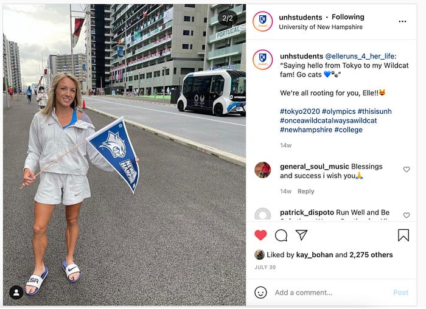Like patrick_dispoto's comment heart

click(x=407, y=215)
